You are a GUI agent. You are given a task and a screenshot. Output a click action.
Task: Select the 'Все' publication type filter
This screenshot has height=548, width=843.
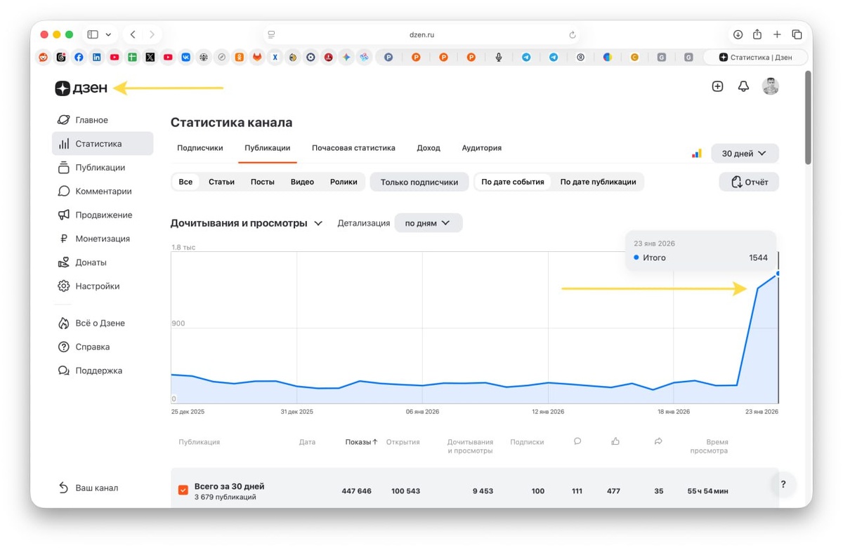point(185,182)
